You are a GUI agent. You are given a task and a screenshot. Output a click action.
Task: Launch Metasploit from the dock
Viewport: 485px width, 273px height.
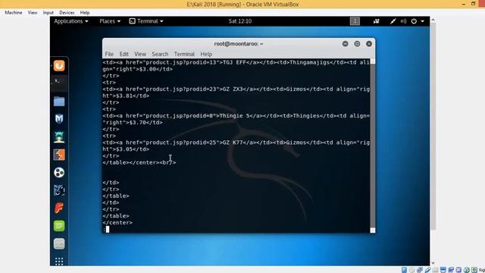[x=59, y=119]
